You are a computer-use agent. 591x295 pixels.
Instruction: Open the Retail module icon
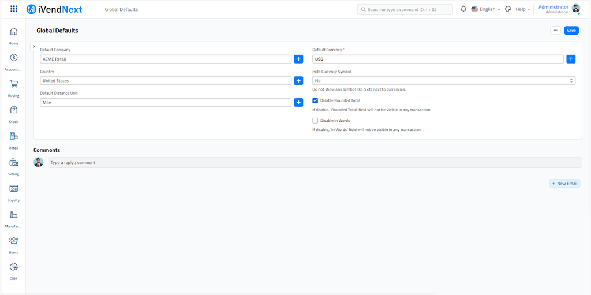(x=13, y=137)
